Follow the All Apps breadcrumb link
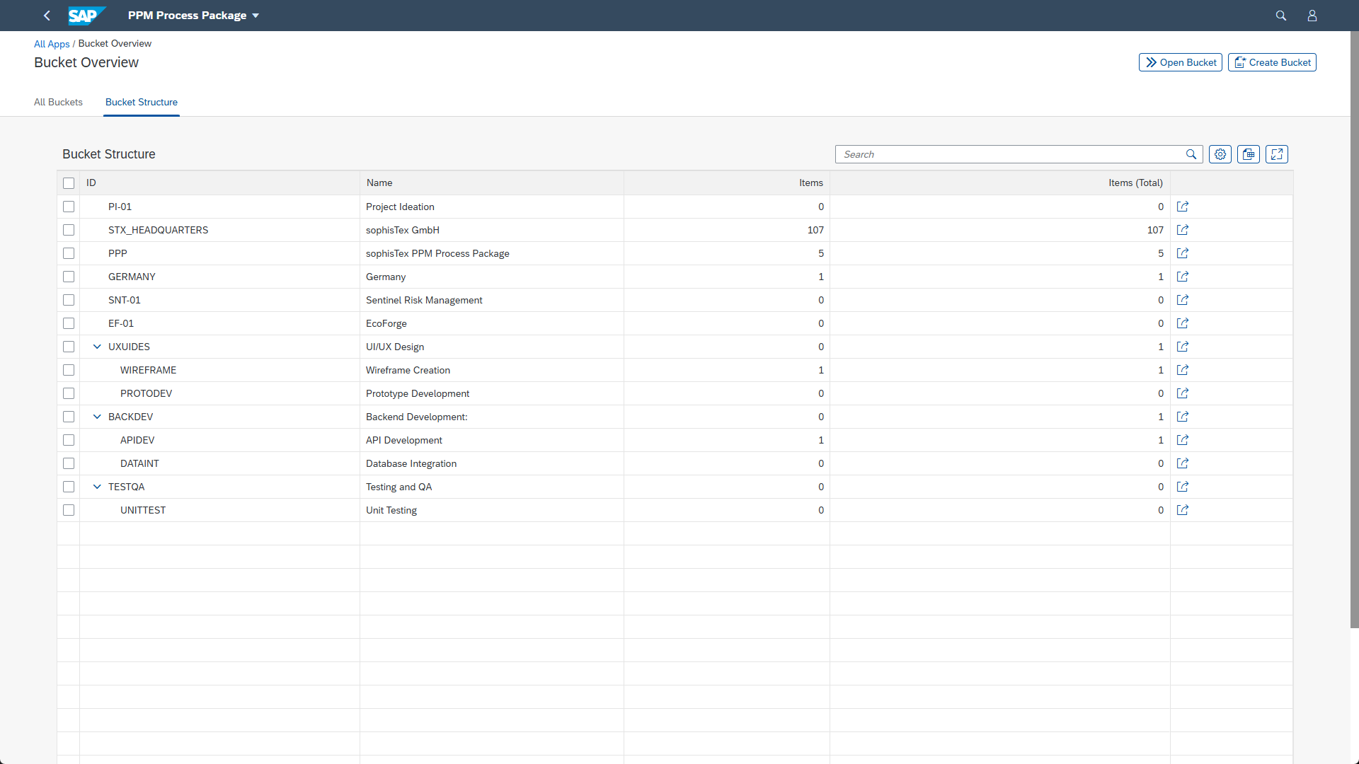 52,44
